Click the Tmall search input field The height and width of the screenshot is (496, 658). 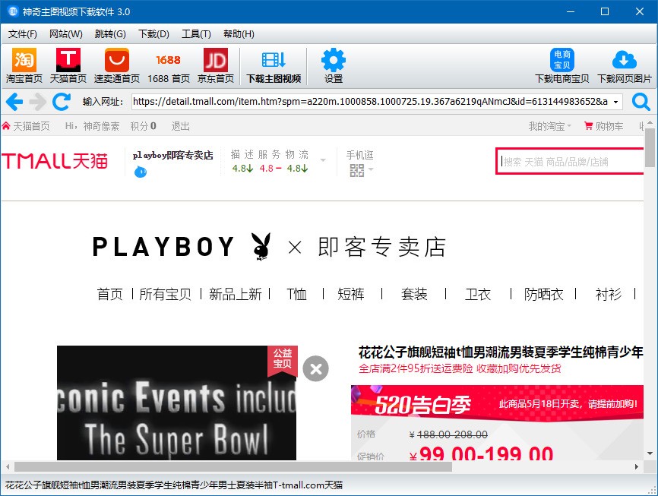pyautogui.click(x=571, y=161)
